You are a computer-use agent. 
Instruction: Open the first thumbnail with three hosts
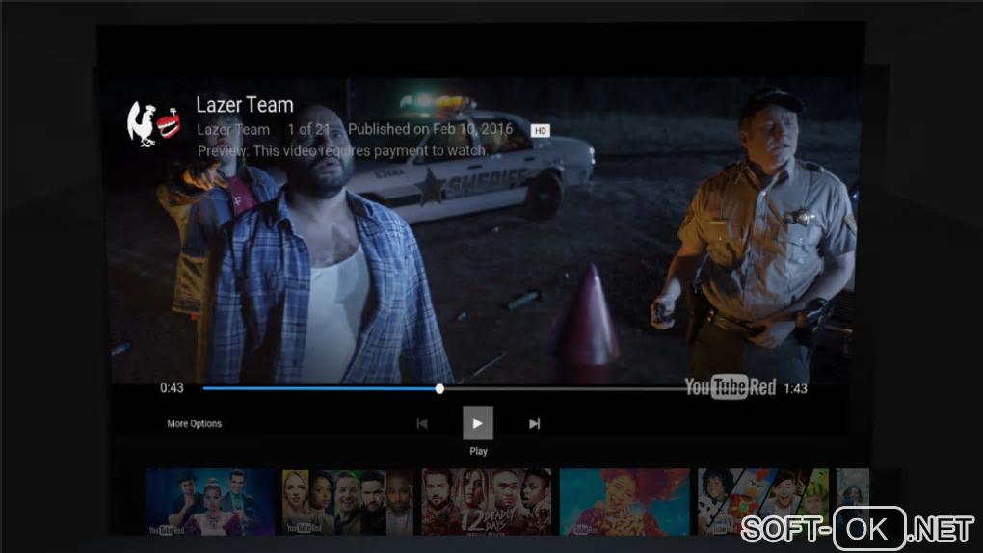pos(209,502)
